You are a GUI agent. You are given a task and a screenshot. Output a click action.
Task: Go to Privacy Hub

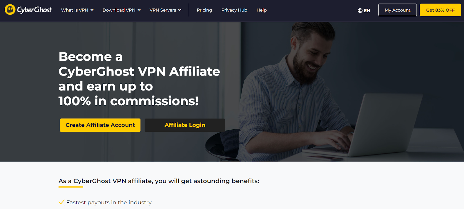(x=234, y=10)
